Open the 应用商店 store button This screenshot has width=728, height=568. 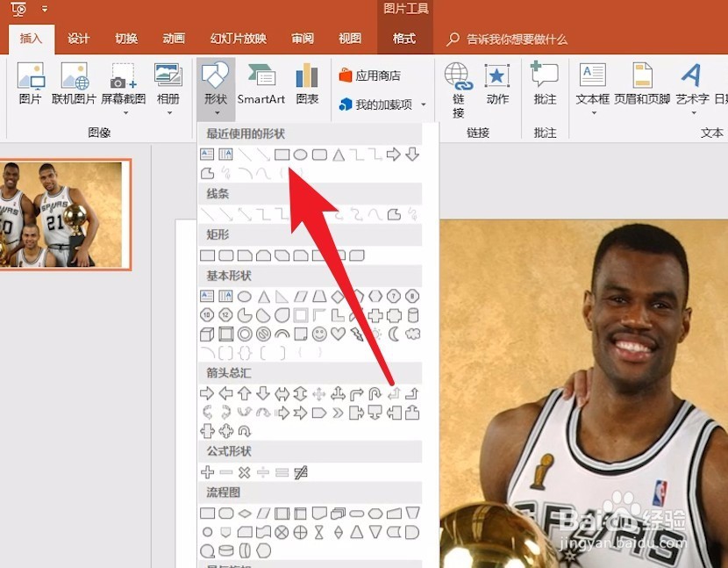pos(369,75)
